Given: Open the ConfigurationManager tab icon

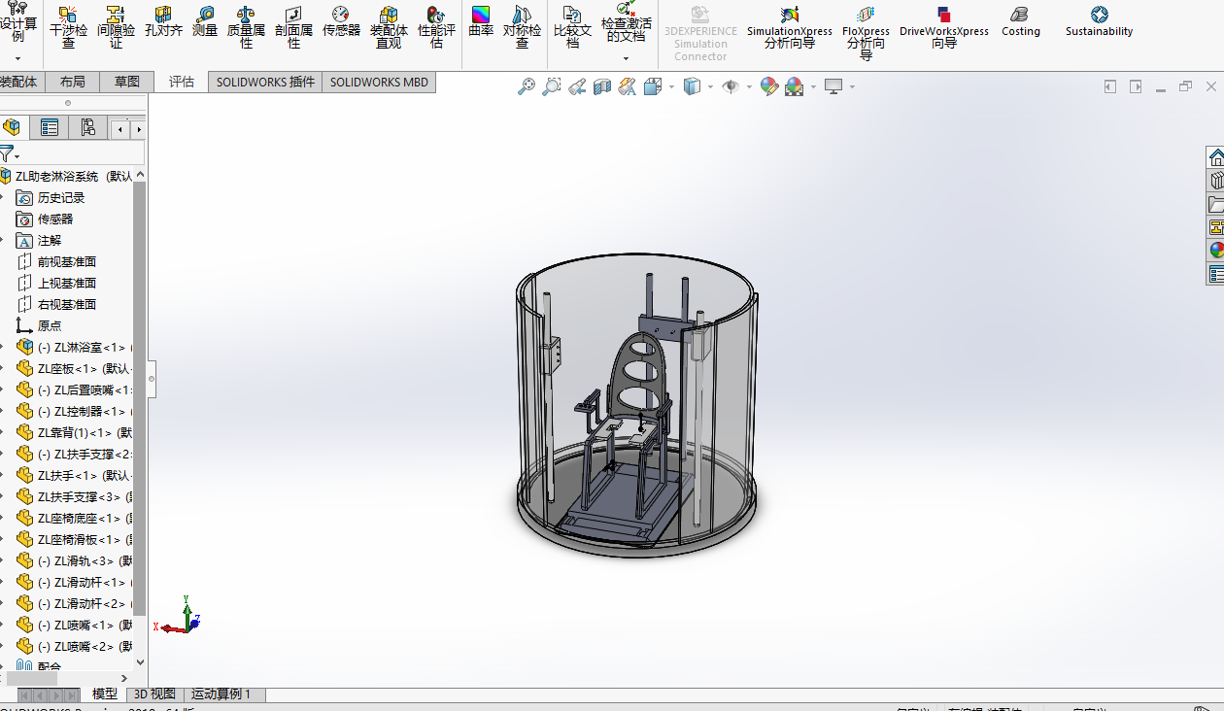Looking at the screenshot, I should [x=87, y=127].
